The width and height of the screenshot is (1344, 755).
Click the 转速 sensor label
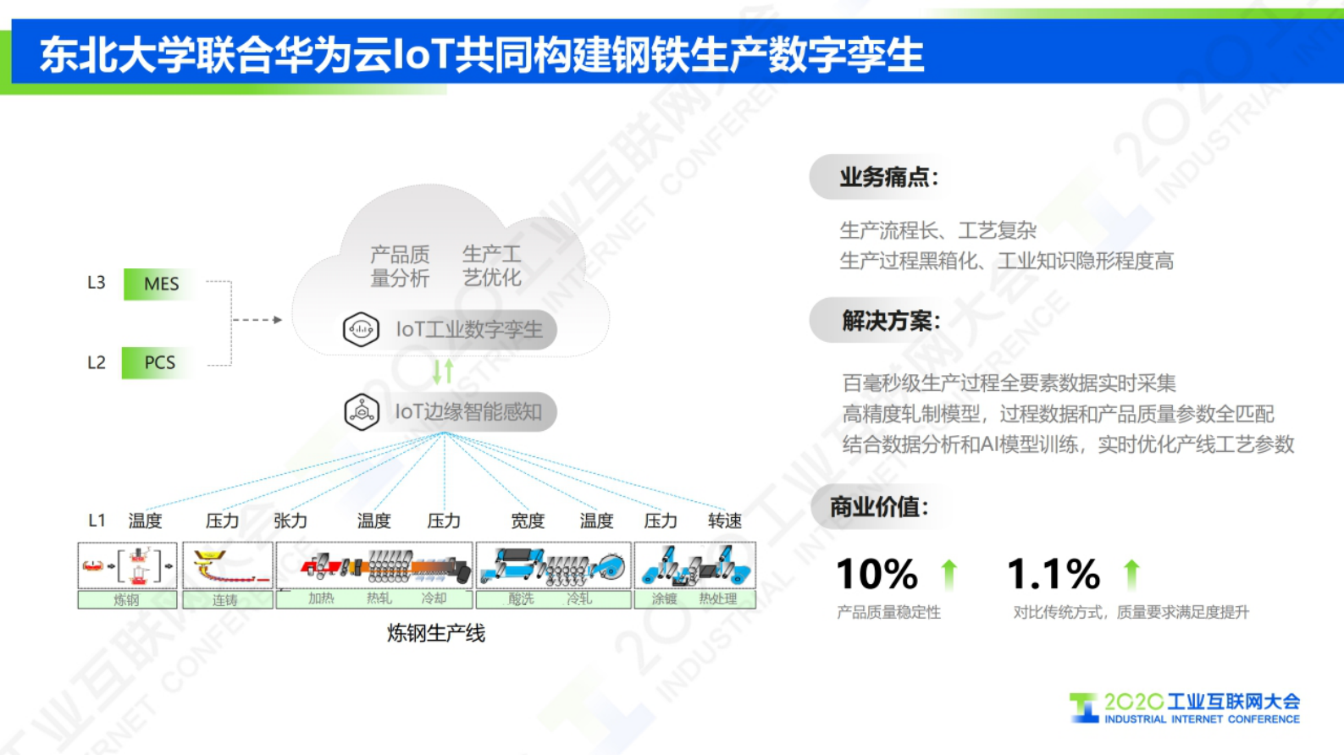pos(725,521)
